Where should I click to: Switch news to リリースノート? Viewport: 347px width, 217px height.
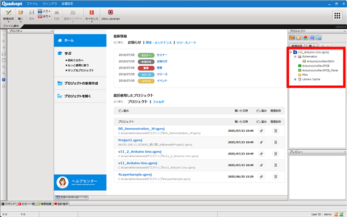point(186,42)
